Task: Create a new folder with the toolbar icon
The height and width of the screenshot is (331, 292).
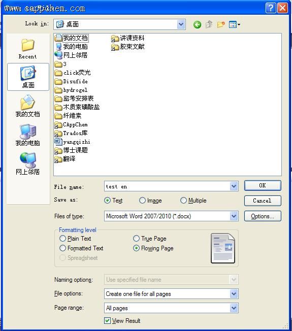Action: point(220,24)
